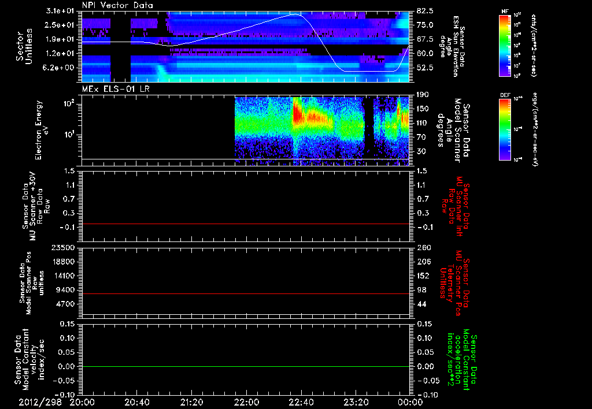Click the "82.5" sun elevation tick label
This screenshot has width=592, height=409.
pyautogui.click(x=425, y=10)
